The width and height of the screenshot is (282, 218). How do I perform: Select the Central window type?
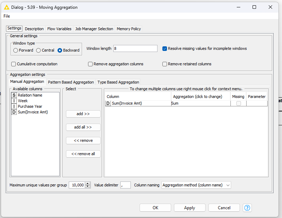(x=39, y=50)
